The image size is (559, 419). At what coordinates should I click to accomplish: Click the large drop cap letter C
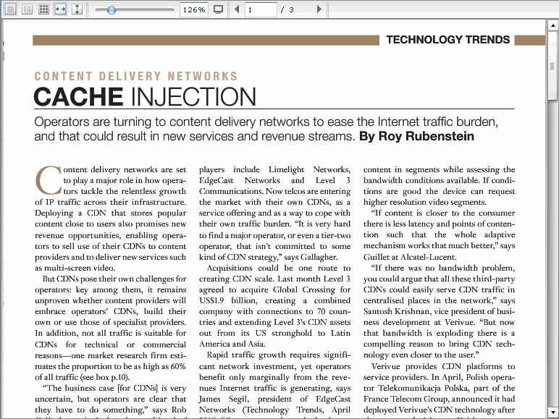48,180
